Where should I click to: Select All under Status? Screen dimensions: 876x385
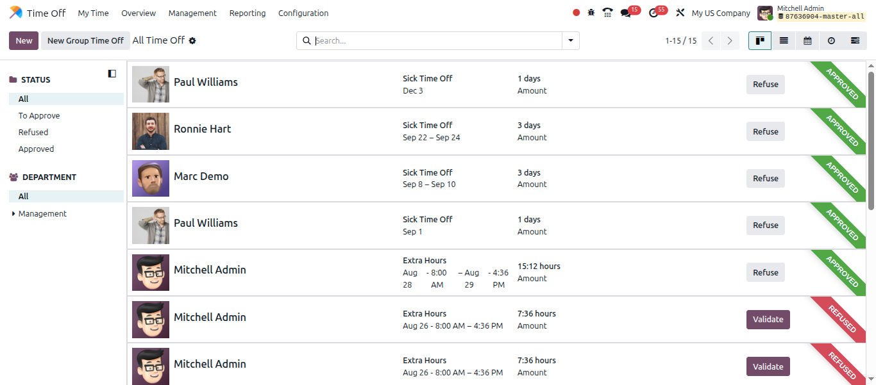click(66, 99)
